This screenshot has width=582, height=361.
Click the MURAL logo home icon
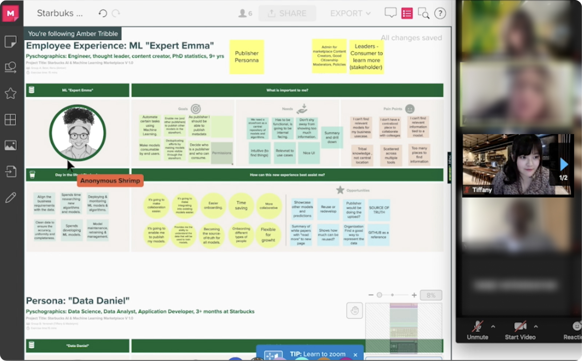point(11,13)
